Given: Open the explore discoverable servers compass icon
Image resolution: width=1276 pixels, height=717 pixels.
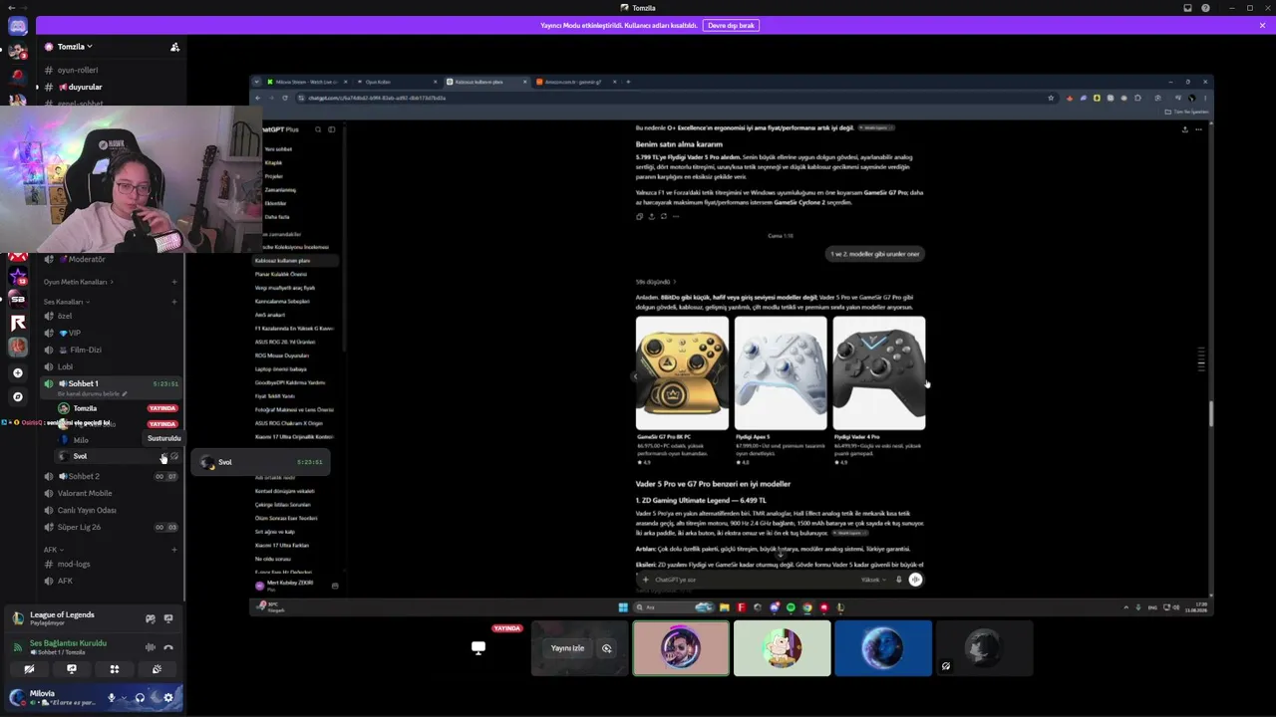Looking at the screenshot, I should pos(17,396).
